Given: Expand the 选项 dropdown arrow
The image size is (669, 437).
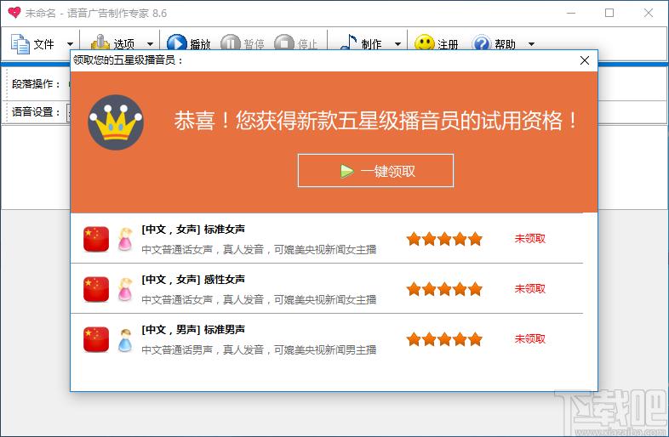Looking at the screenshot, I should click(x=150, y=44).
